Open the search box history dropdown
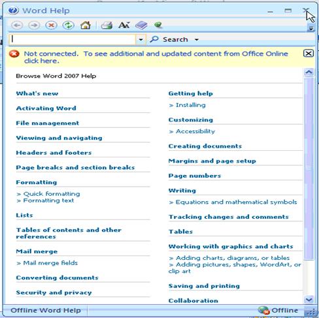319x318 pixels. point(141,40)
